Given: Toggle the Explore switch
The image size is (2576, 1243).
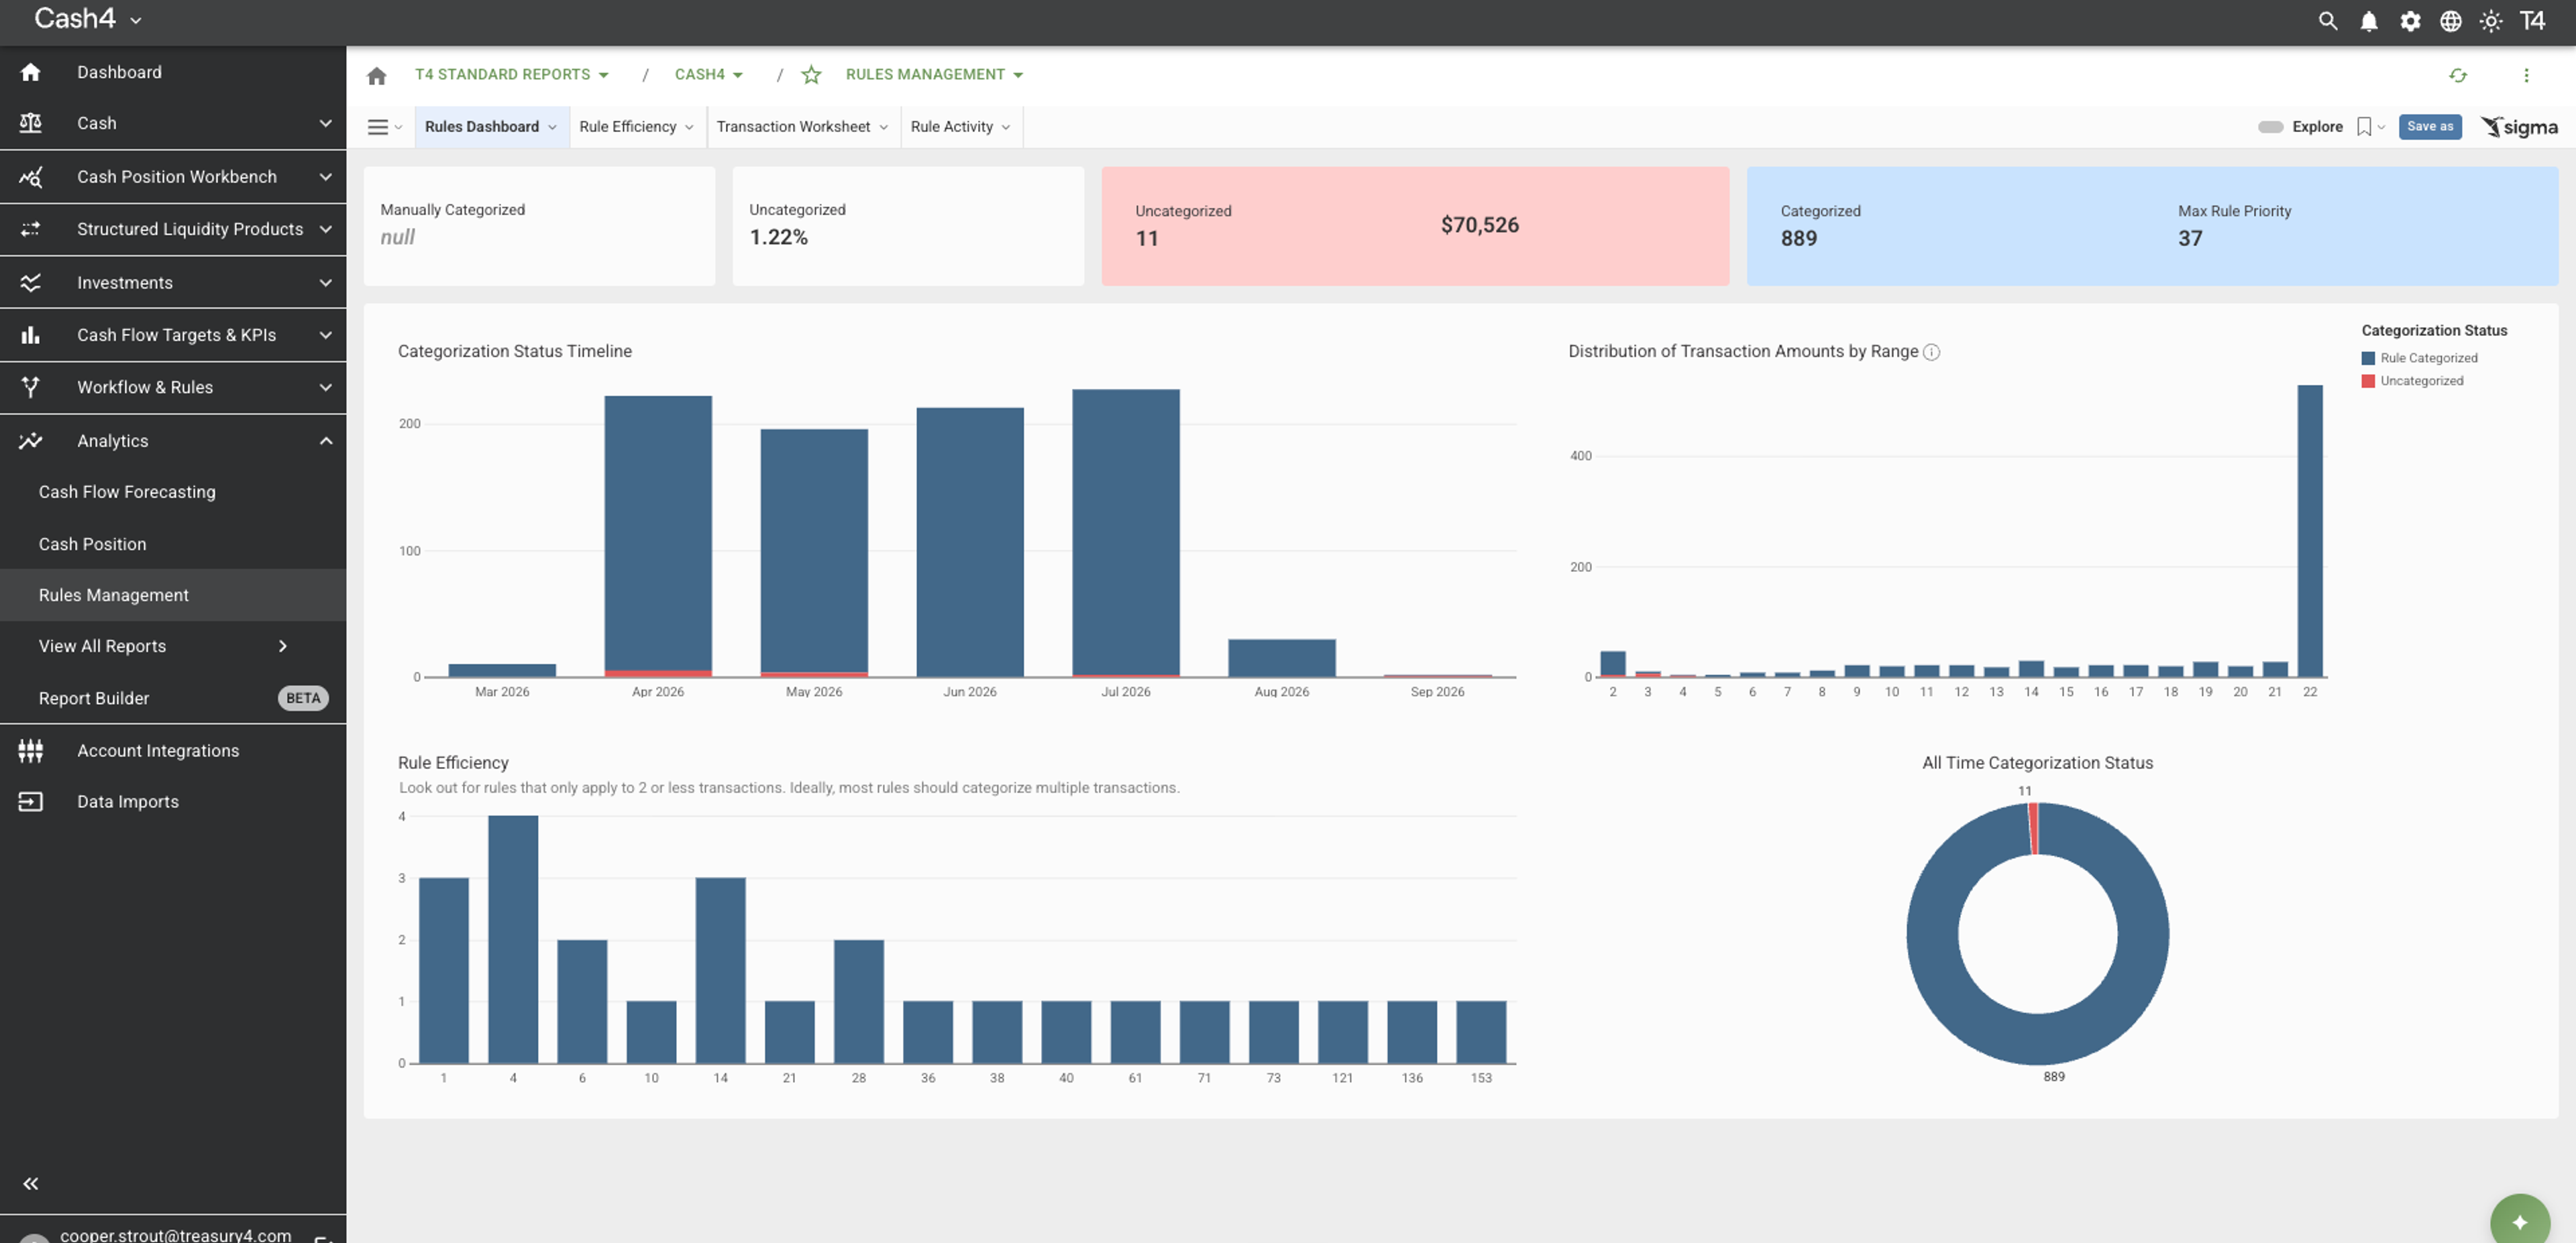Looking at the screenshot, I should 2270,127.
